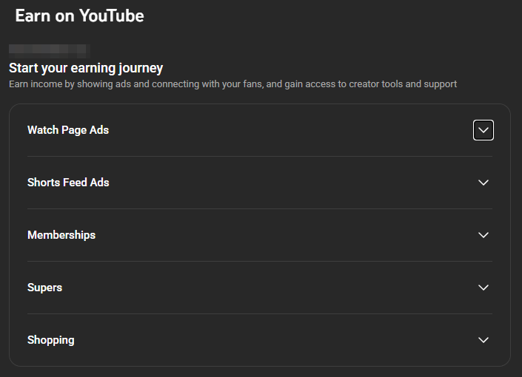Click the Start your earning journey heading

coord(86,68)
